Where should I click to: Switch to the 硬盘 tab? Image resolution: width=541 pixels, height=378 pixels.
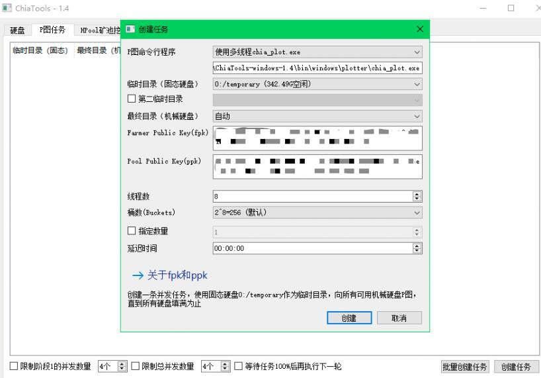point(17,30)
